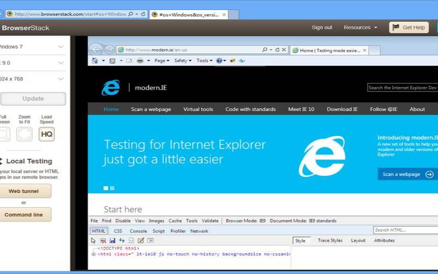Click the Internet Explorer logo on modern.IE
The height and width of the screenshot is (274, 438).
point(111,88)
